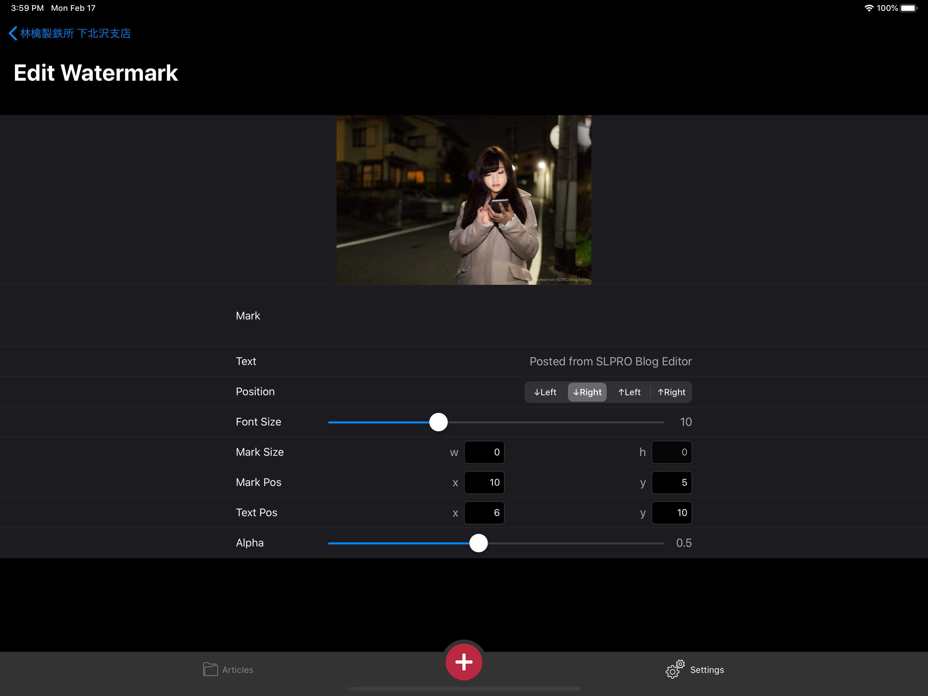Tap the Text row label

tap(246, 362)
